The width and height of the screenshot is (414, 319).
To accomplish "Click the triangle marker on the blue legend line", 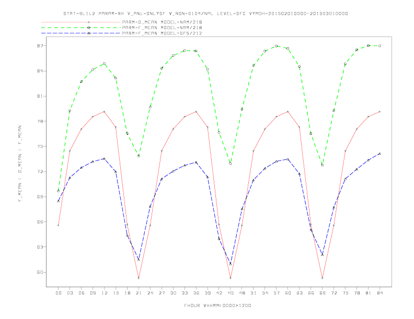I will click(x=89, y=33).
